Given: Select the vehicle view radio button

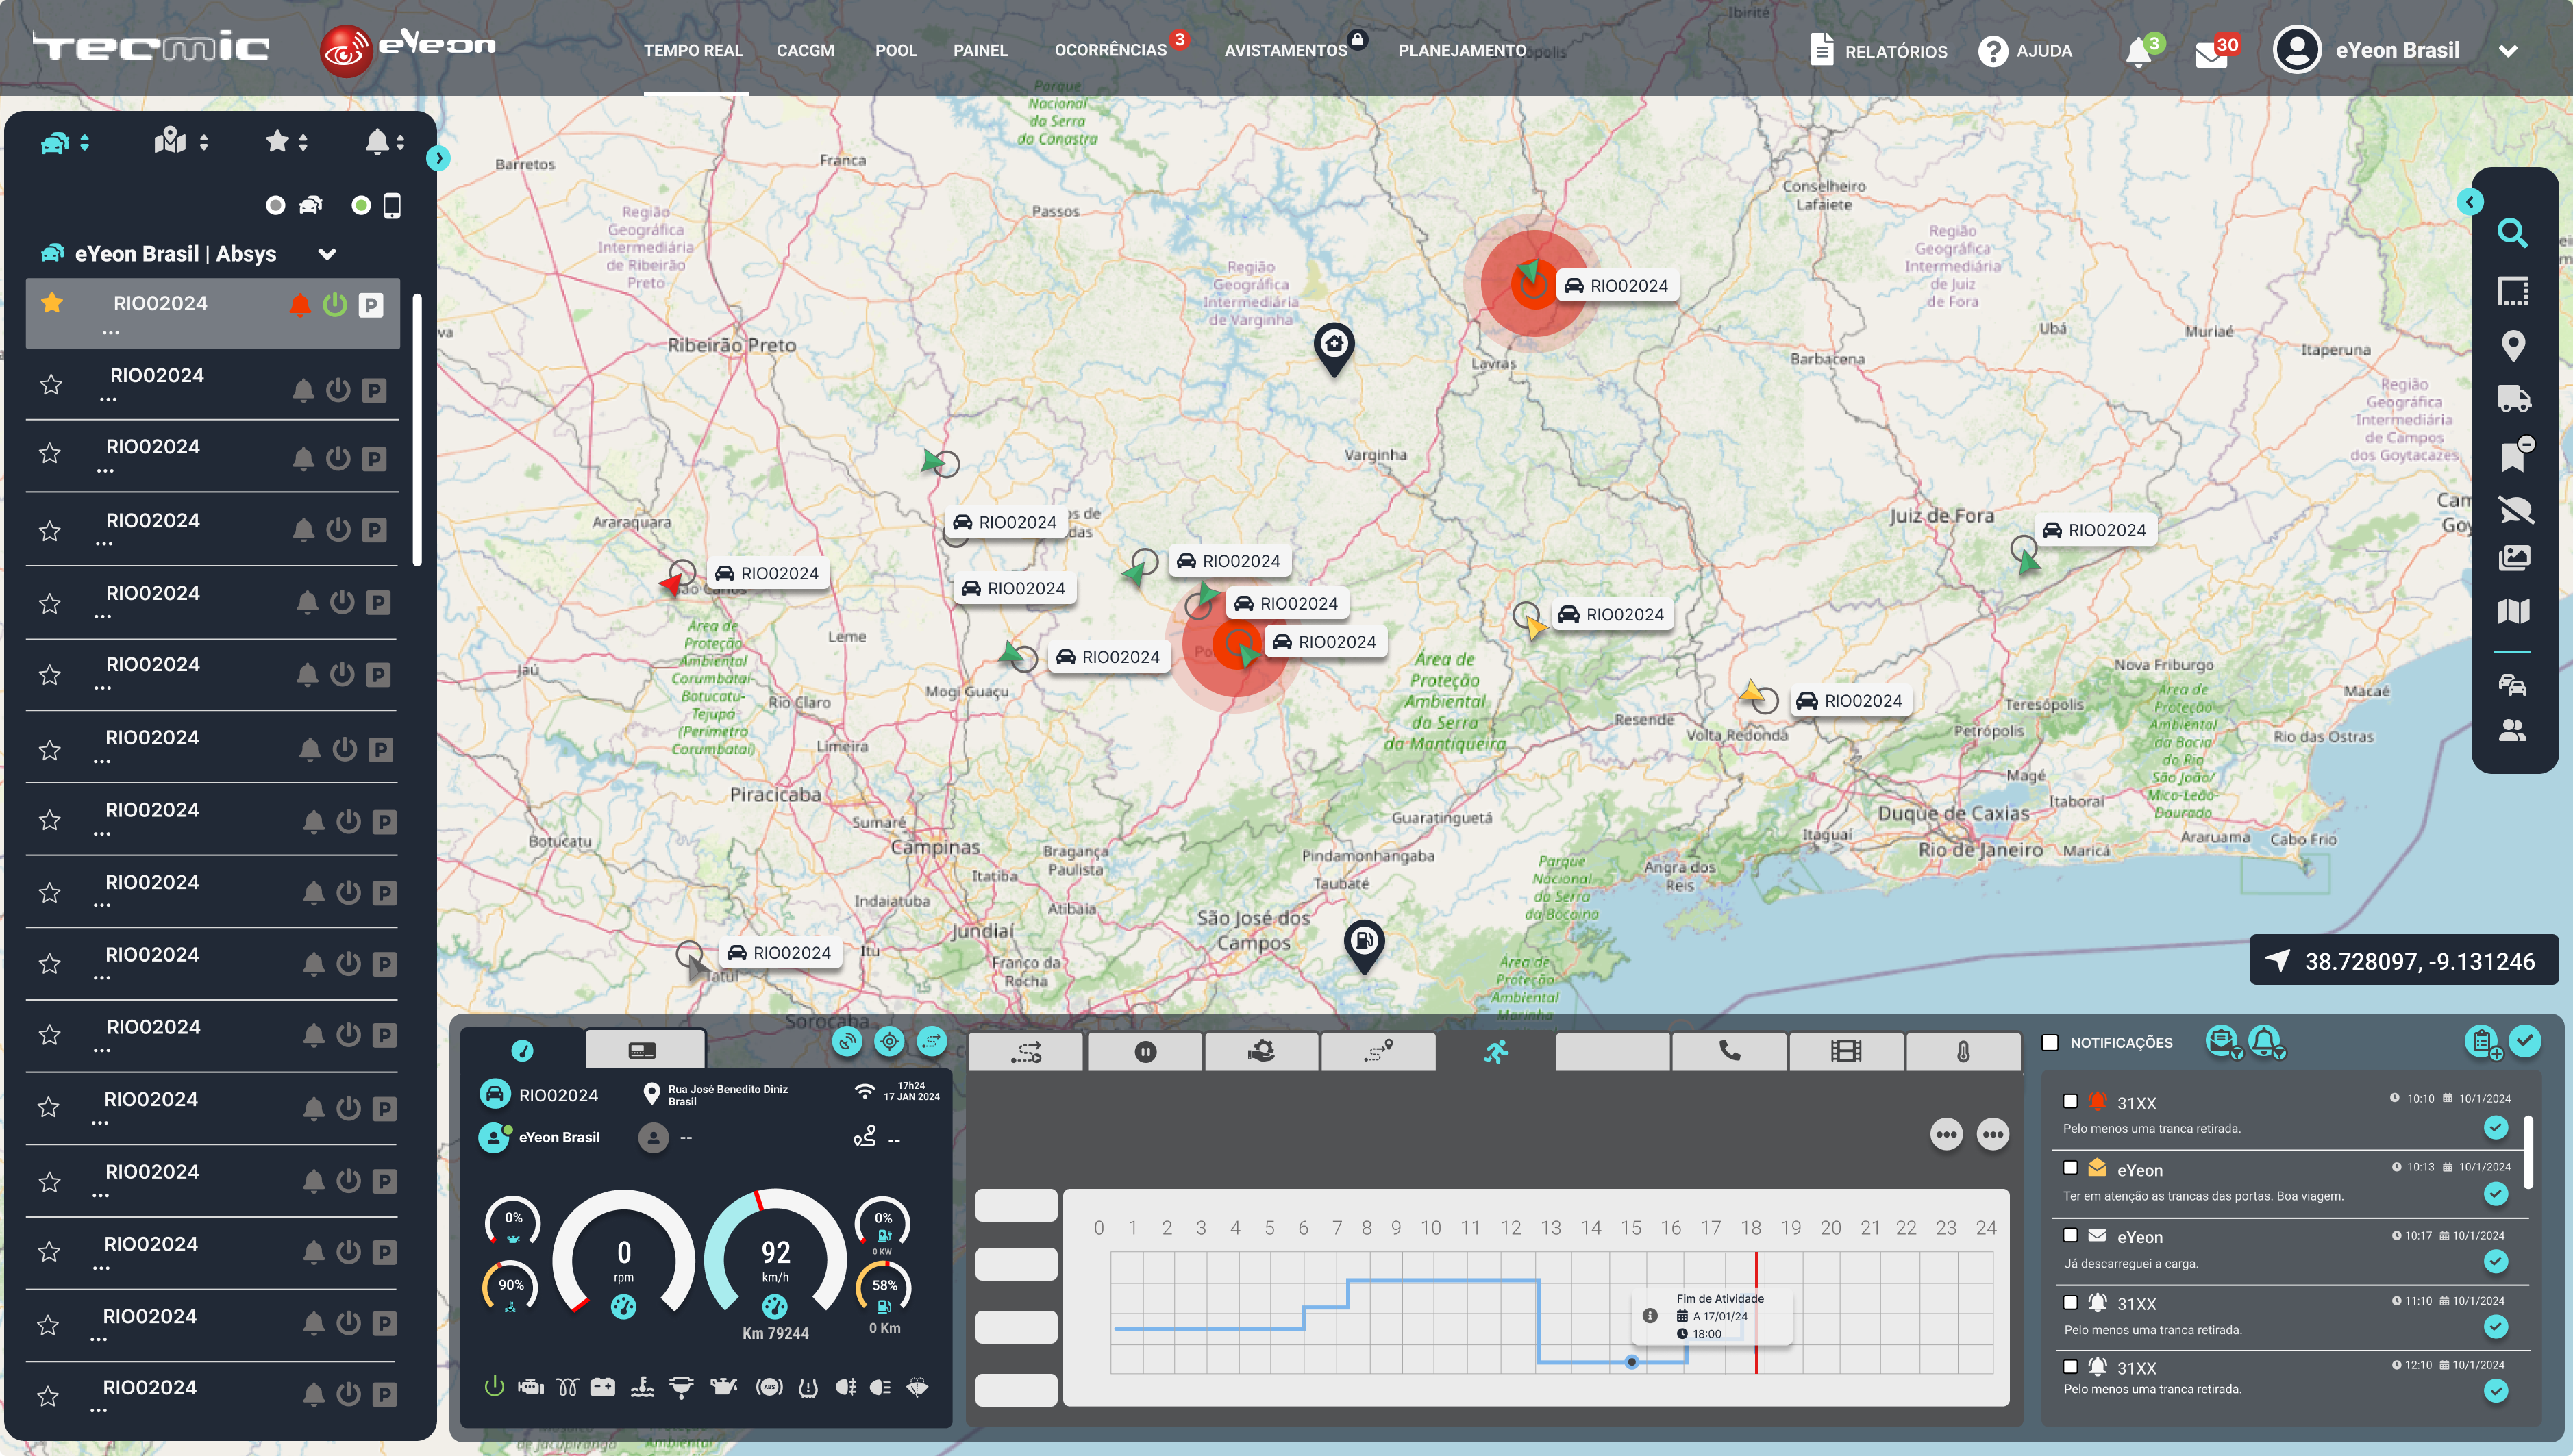Looking at the screenshot, I should click(x=276, y=205).
